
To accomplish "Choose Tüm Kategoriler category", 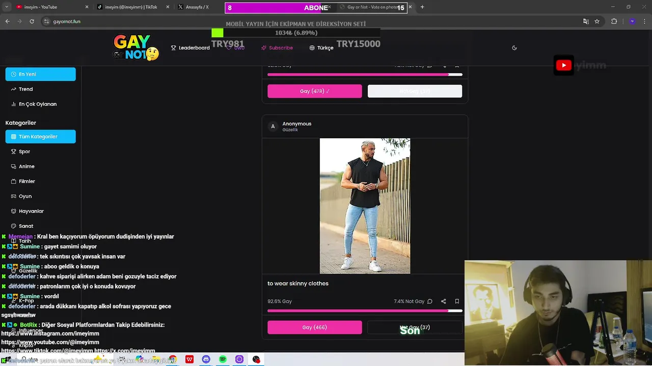I will [x=41, y=137].
